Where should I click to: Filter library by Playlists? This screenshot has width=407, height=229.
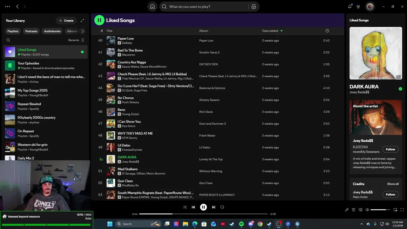(x=13, y=31)
